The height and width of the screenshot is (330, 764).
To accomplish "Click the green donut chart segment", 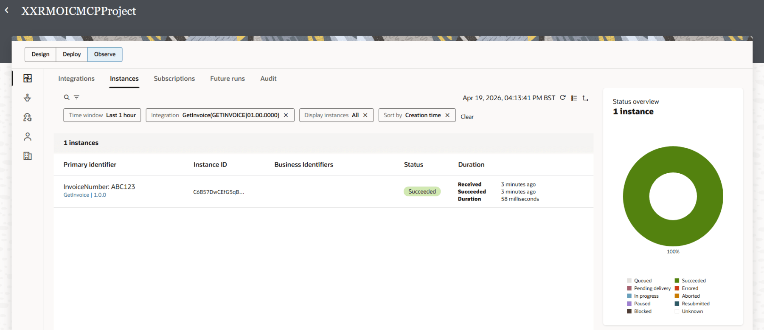I will pos(637,196).
